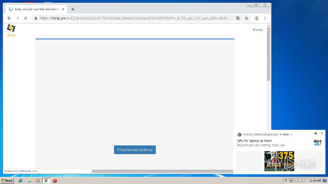Viewport: 328px width, 184px height.
Task: Click the taskbar clock 11:26 AM
Action: coord(315,181)
